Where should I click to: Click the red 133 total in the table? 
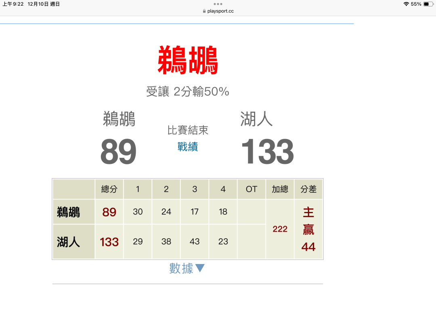(109, 242)
